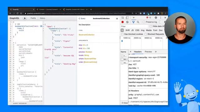Image resolution: width=200 pixels, height=112 pixels.
Task: Select the last request row 'm...'
Action: [124, 63]
